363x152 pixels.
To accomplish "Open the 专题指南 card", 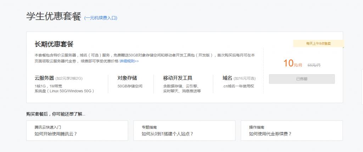I will pyautogui.click(x=184, y=130).
